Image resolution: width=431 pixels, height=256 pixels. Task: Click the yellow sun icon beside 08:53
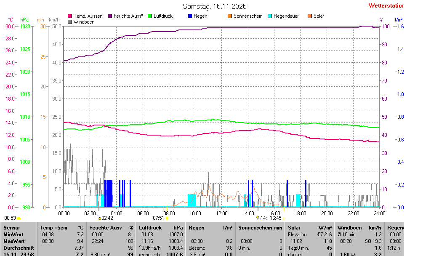[19, 218]
